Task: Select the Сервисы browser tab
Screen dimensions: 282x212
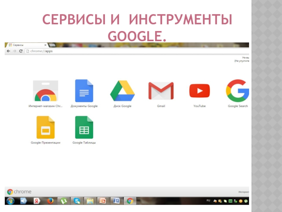Action: pyautogui.click(x=27, y=45)
